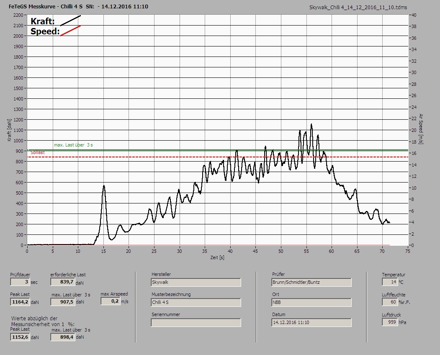The image size is (440, 355).
Task: Click the 'Hersteller' label
Action: pyautogui.click(x=161, y=274)
